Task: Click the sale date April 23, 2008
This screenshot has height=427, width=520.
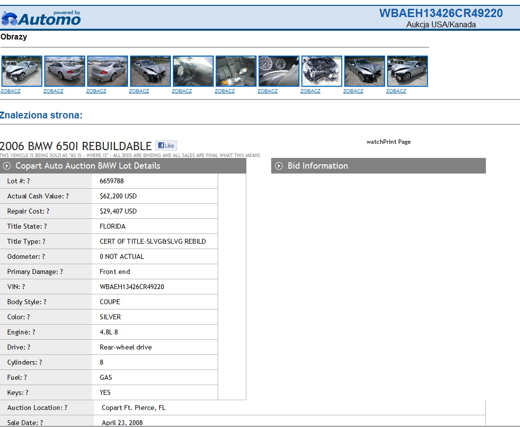Action: (122, 423)
